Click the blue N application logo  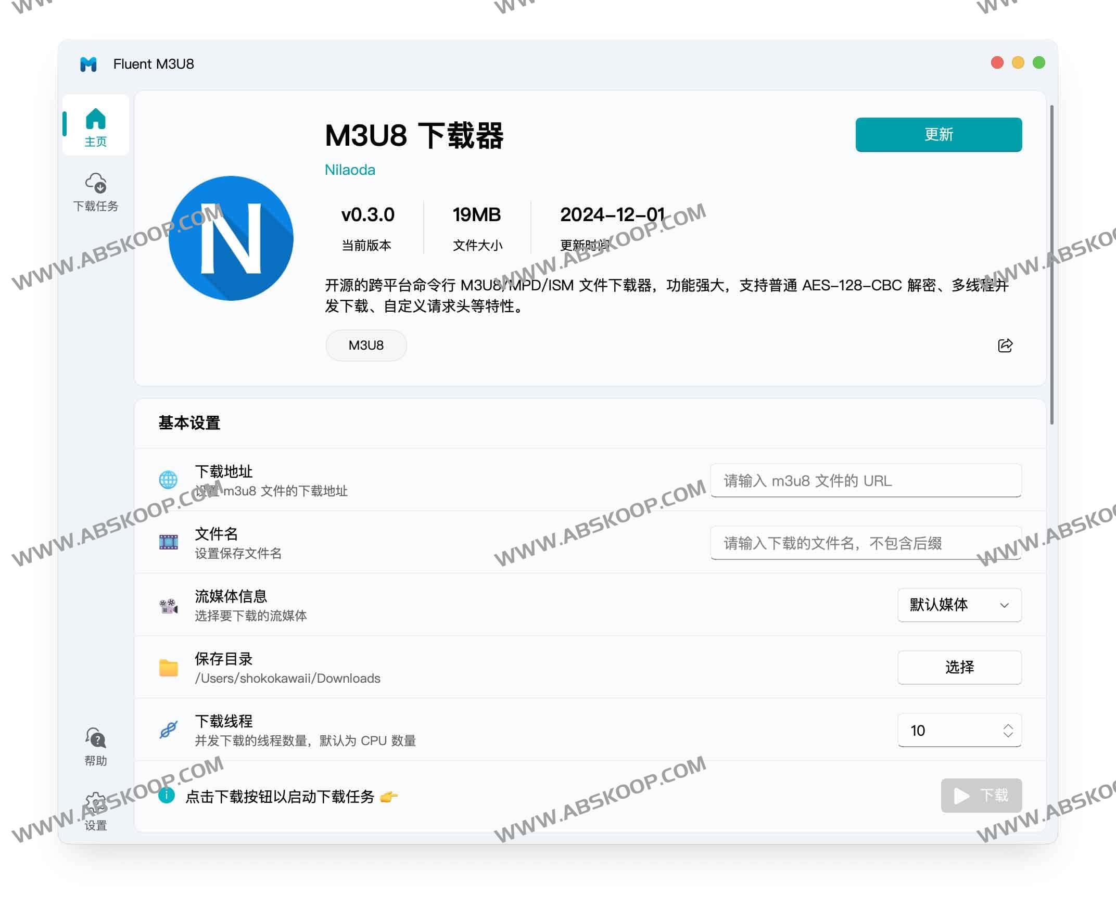click(x=231, y=238)
